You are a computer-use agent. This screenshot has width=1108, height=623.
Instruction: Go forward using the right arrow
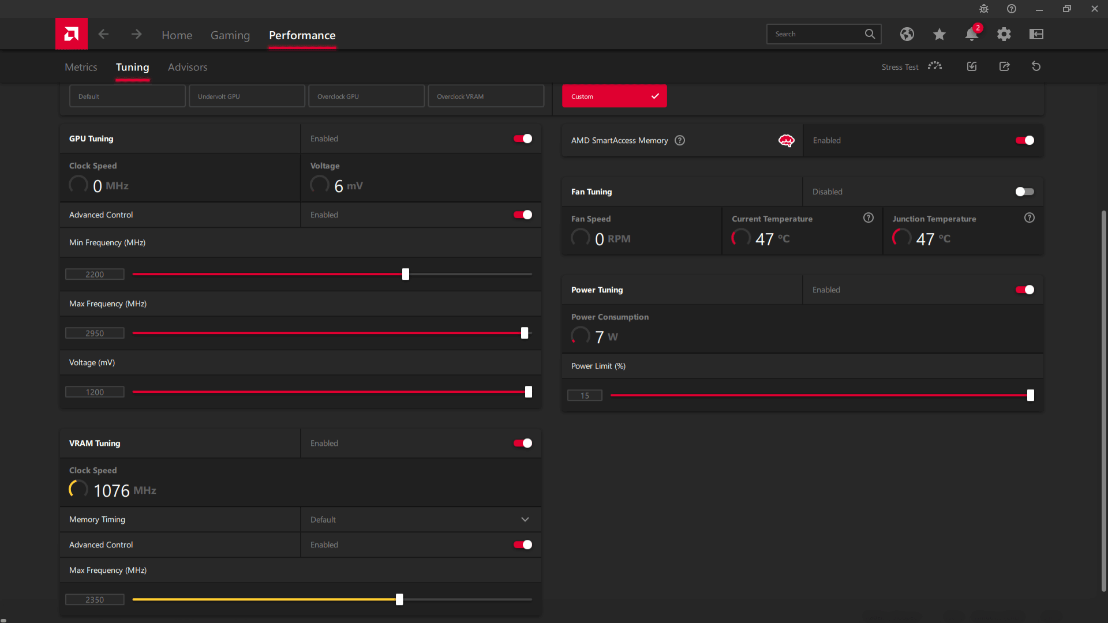[x=136, y=34]
